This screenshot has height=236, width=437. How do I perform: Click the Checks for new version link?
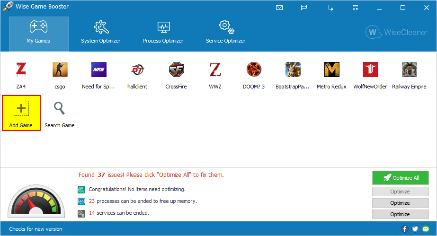[36, 229]
